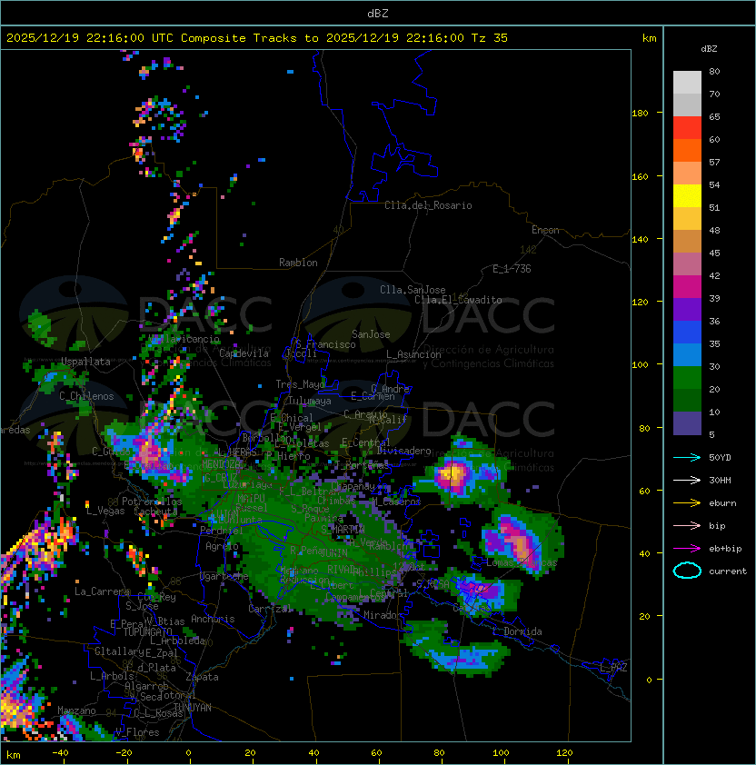Click the white 30HM arrow in legend
This screenshot has height=765, width=756.
point(687,480)
